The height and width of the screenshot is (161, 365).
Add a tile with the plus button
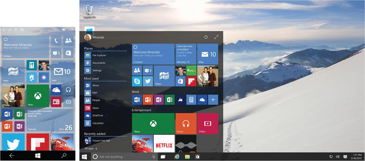(213, 100)
